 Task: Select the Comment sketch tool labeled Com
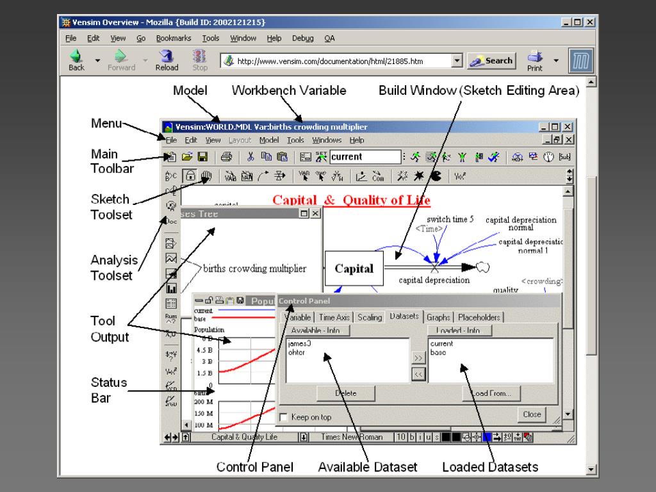point(378,176)
